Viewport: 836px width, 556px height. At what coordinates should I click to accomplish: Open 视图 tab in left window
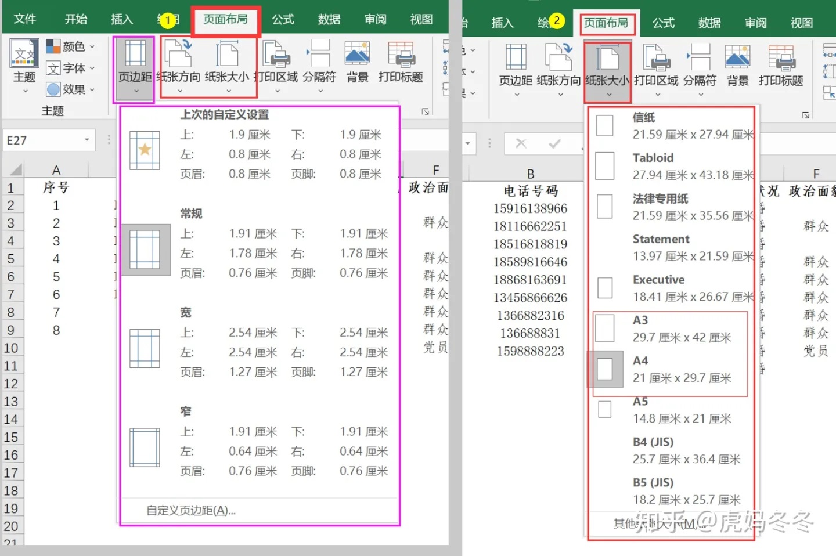[x=421, y=19]
